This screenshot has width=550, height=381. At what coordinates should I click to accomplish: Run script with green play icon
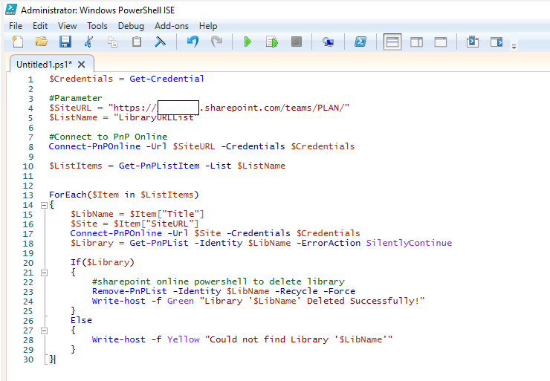[247, 42]
